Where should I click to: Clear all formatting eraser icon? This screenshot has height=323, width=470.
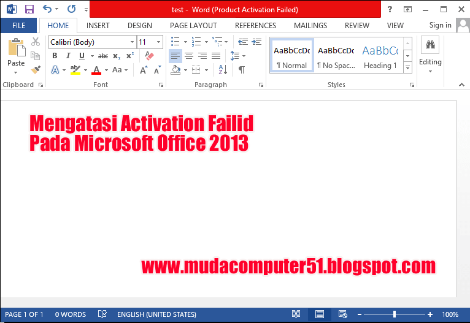click(149, 55)
